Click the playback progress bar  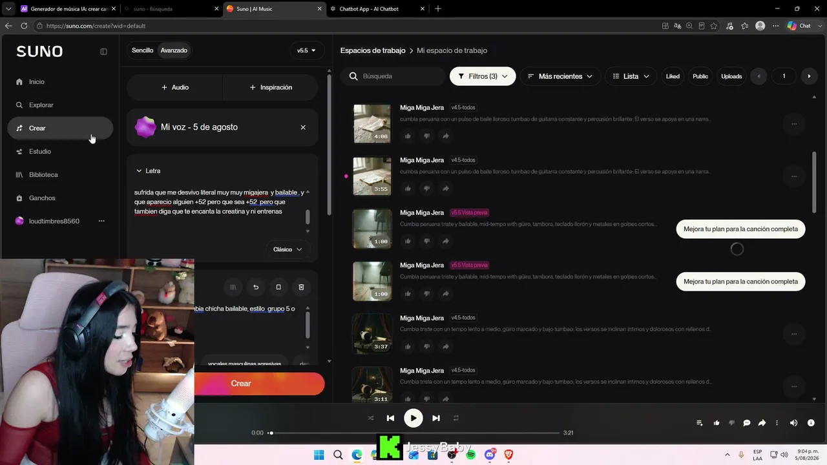pos(414,433)
